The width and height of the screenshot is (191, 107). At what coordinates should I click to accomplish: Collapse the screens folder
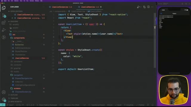[17, 89]
